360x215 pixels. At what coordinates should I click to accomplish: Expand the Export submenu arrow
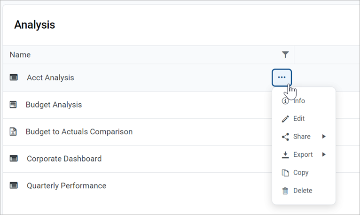tap(324, 154)
